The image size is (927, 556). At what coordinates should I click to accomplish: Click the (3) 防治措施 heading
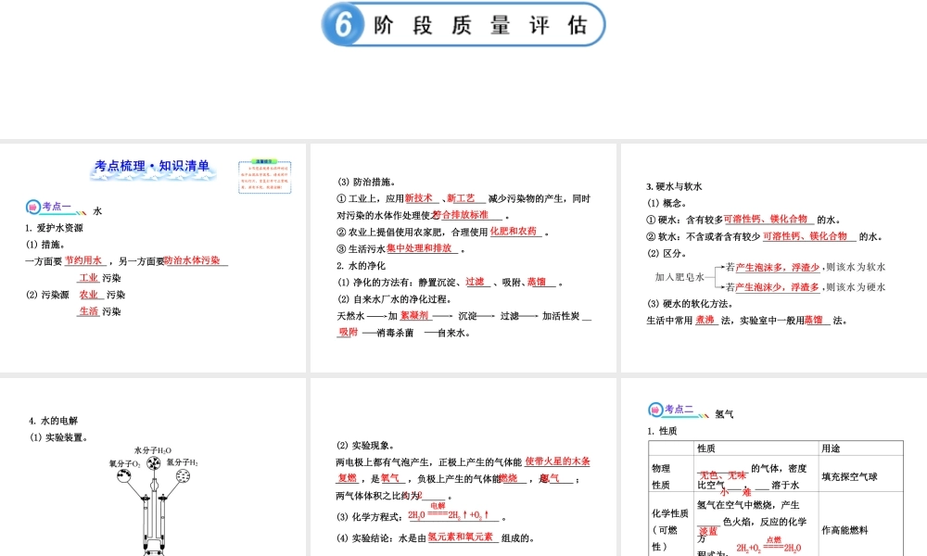[366, 182]
